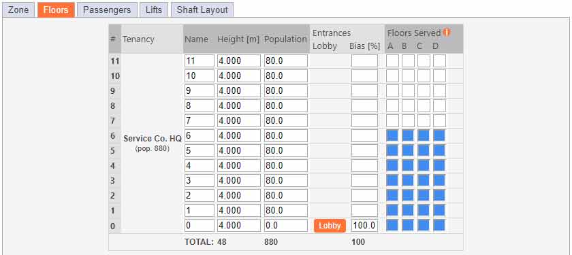This screenshot has height=255, width=572.
Task: Open the Passengers tab
Action: (x=107, y=10)
